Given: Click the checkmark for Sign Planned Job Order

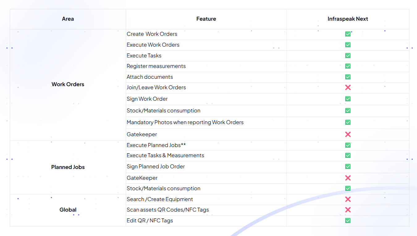Looking at the screenshot, I should 348,166.
